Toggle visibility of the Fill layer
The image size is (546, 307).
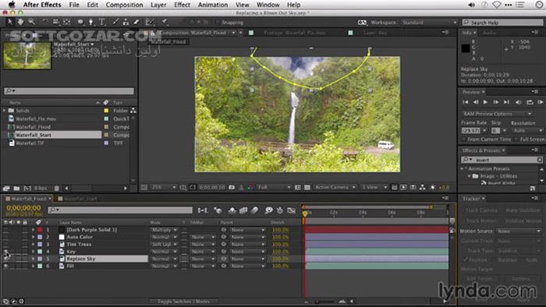tap(6, 266)
